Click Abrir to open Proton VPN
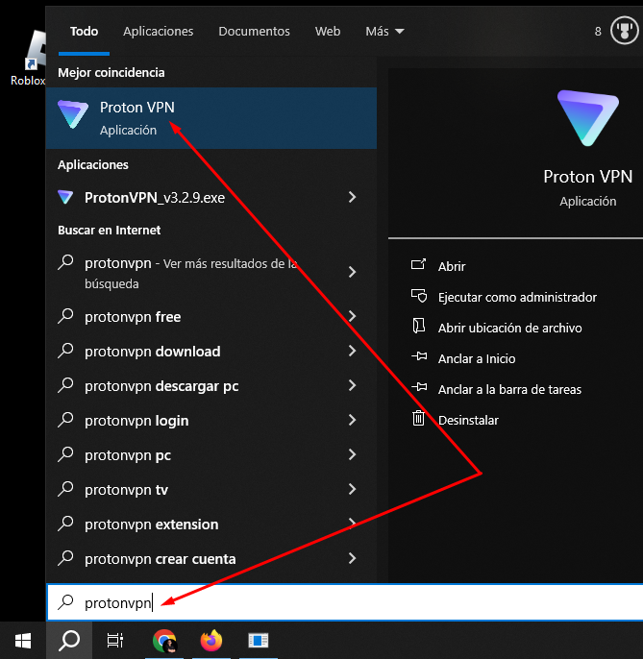 click(451, 266)
